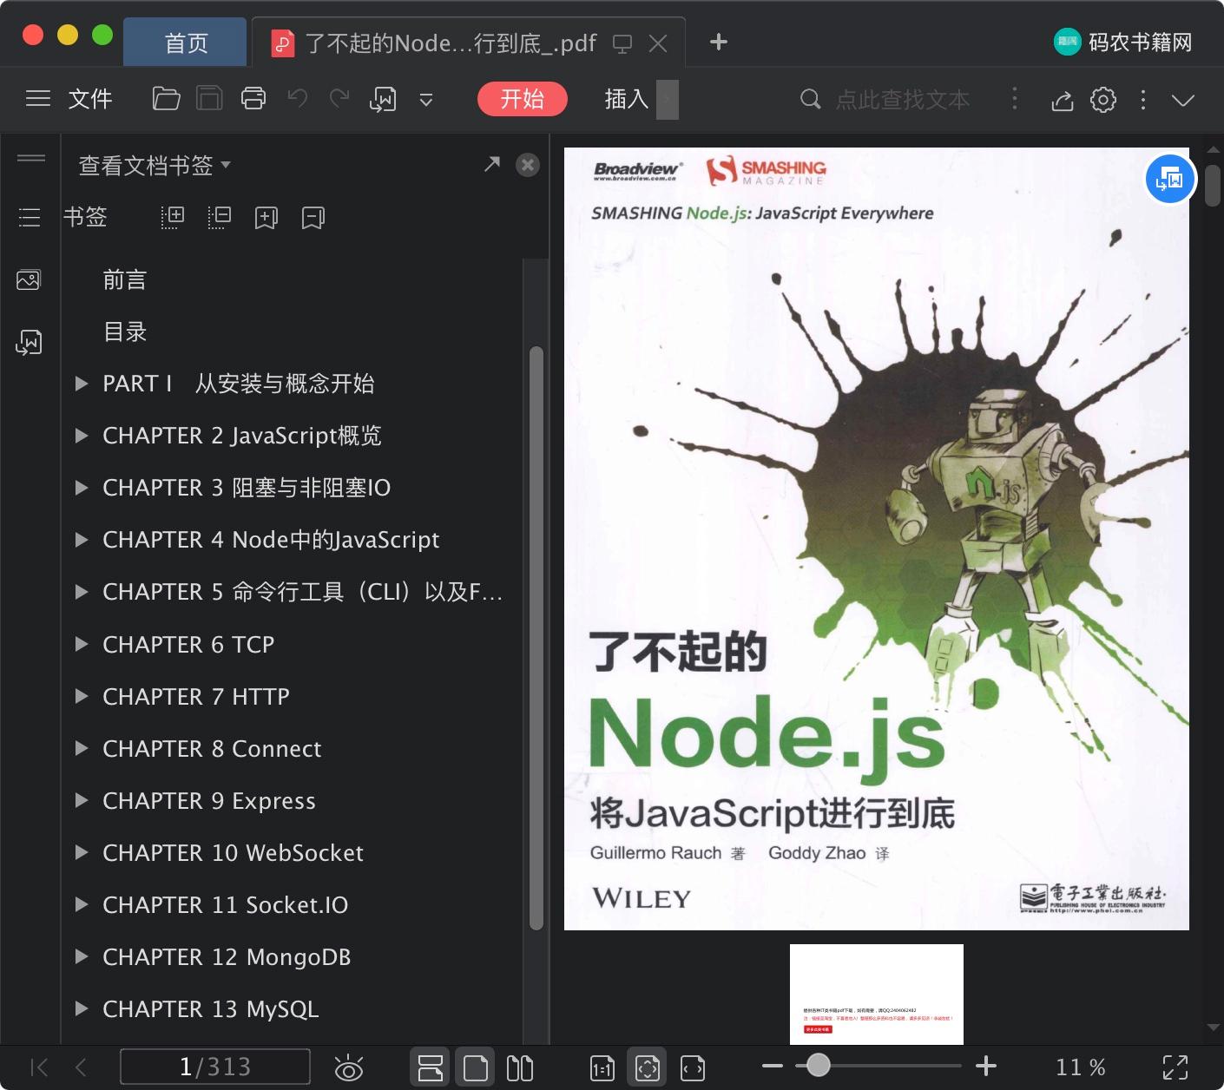1224x1090 pixels.
Task: Open CHAPTER 13 MySQL bookmark
Action: pos(211,1008)
